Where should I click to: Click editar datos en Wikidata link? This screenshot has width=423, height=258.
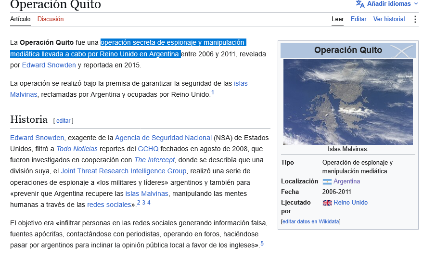(x=310, y=221)
